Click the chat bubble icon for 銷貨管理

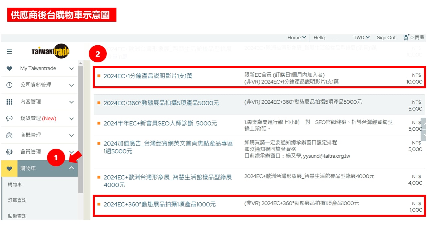click(x=9, y=118)
